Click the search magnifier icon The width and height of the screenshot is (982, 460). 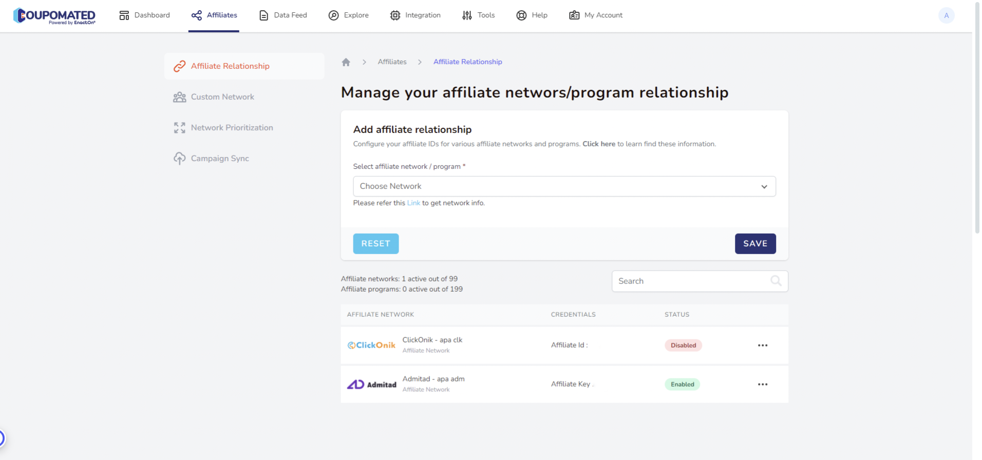pos(776,281)
